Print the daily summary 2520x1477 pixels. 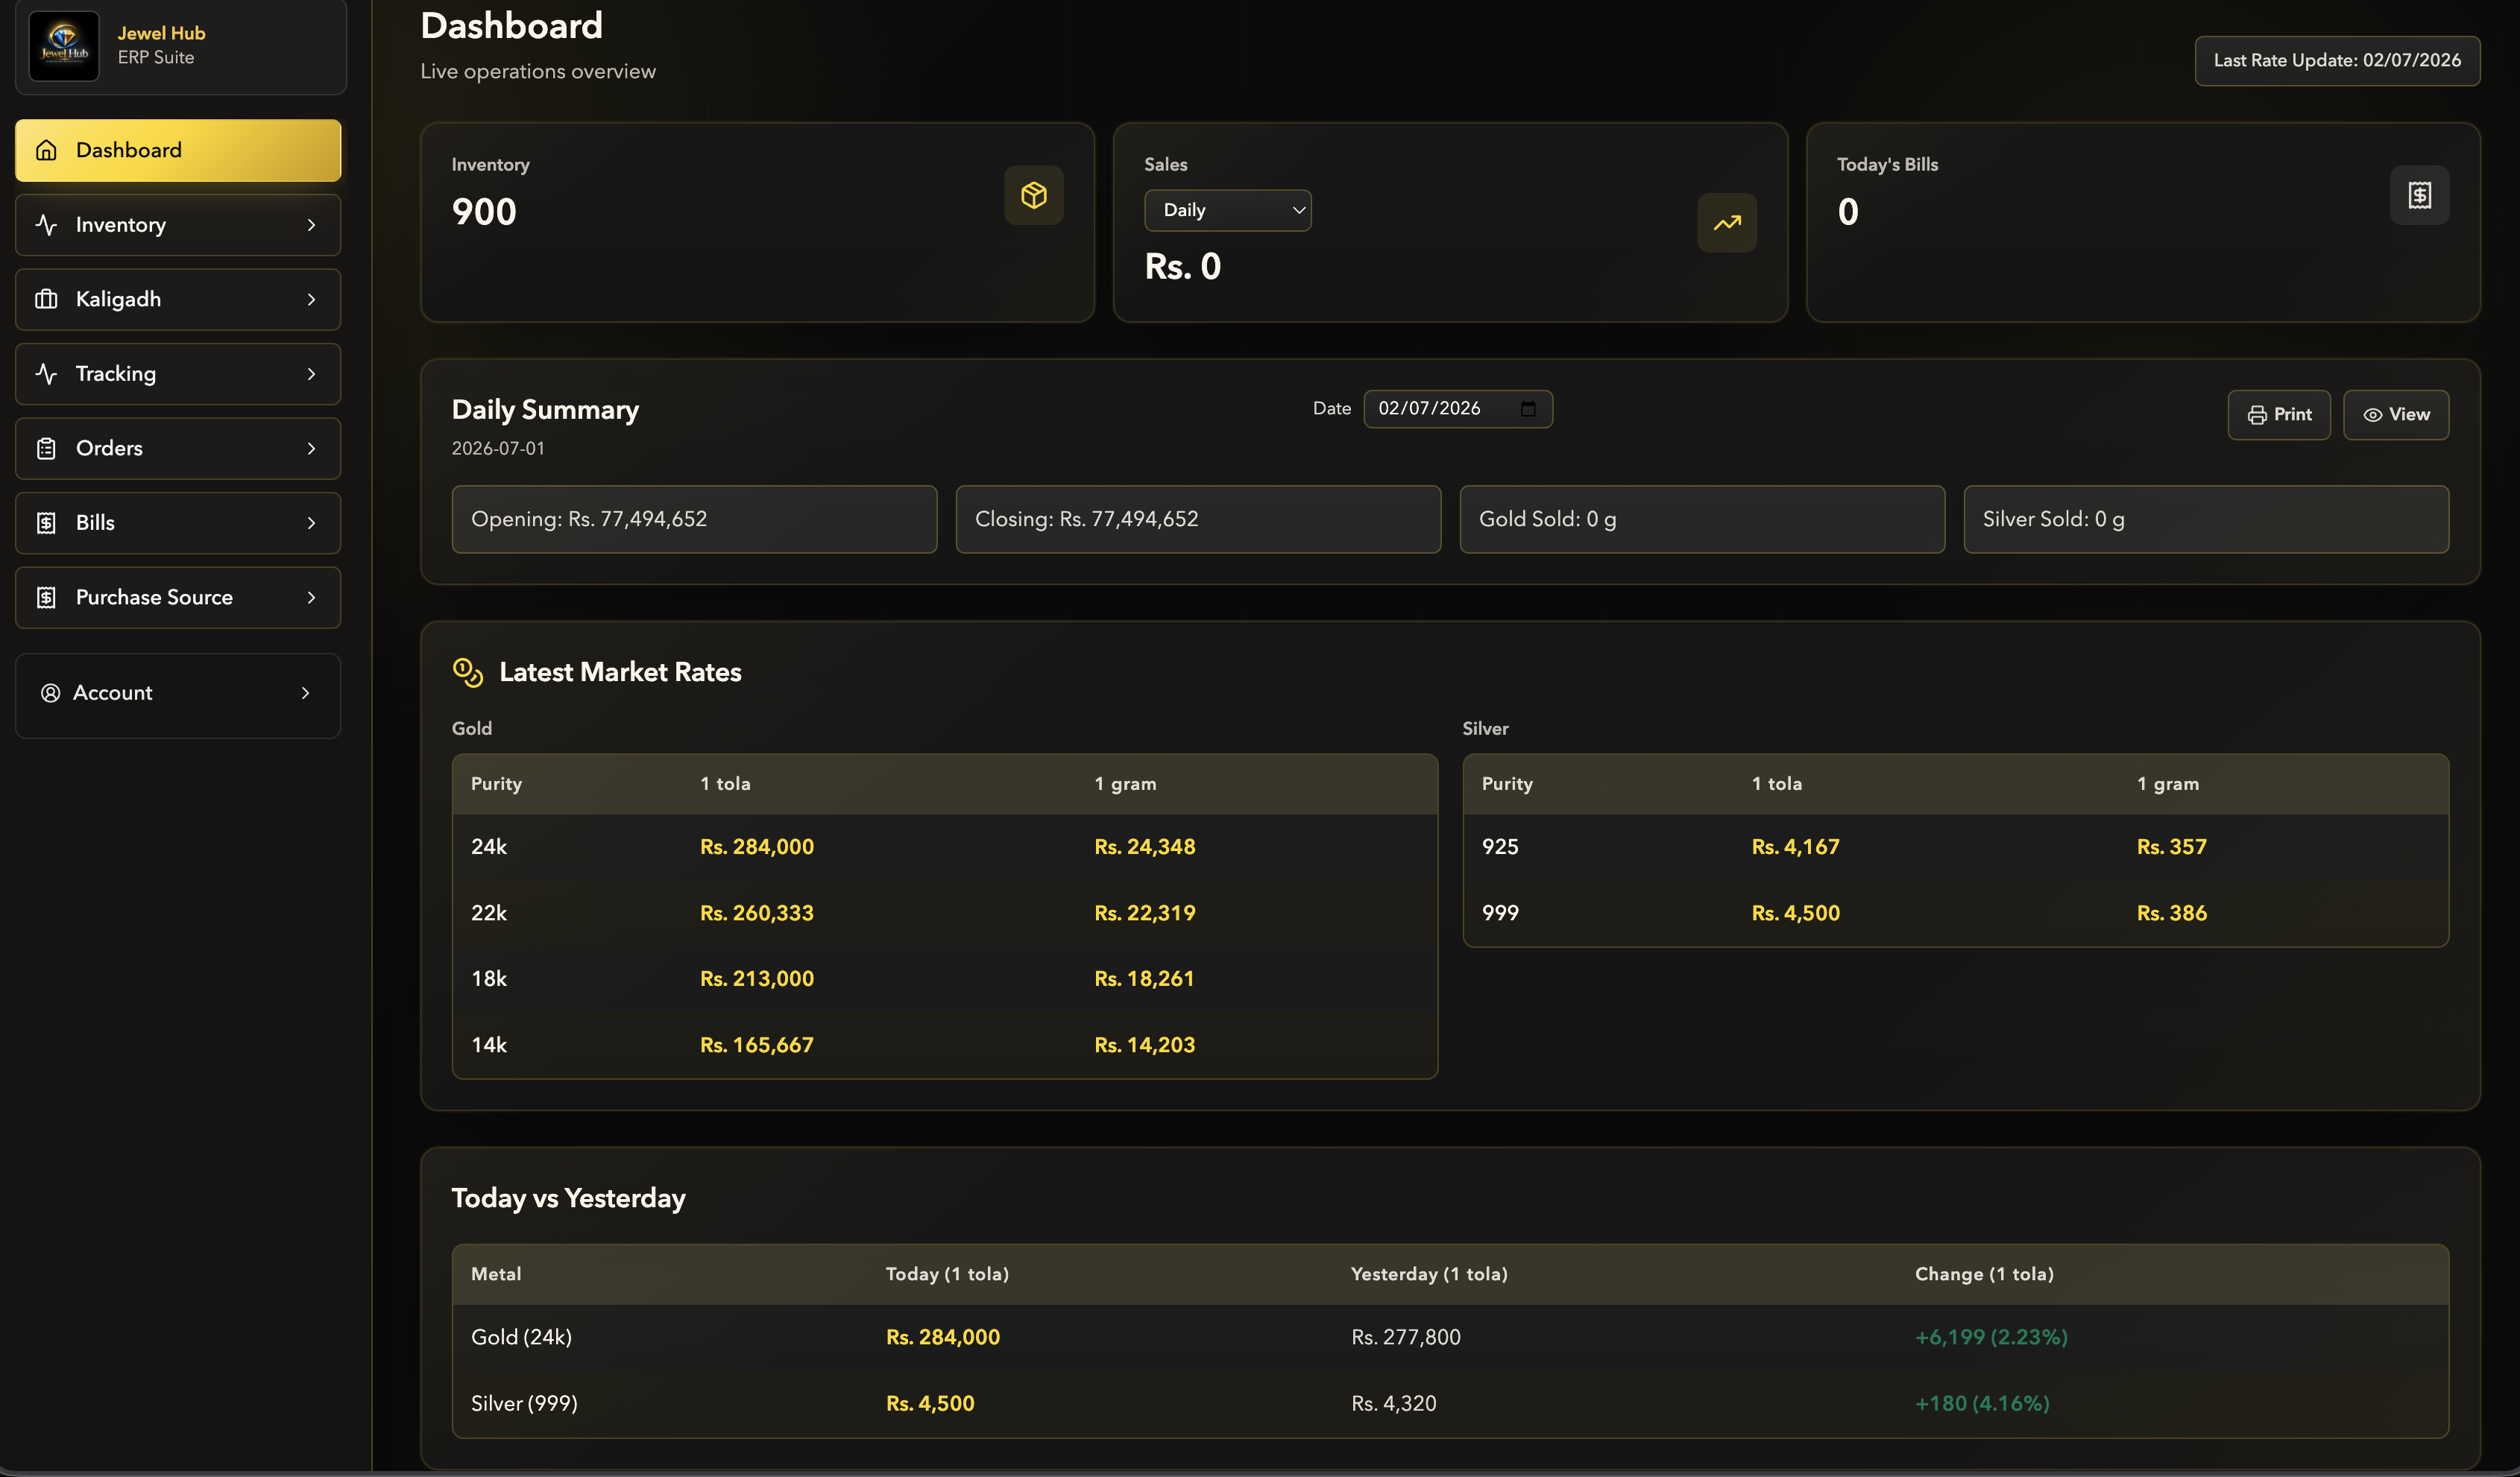coord(2278,415)
